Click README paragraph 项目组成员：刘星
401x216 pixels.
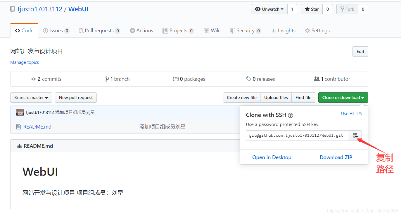(x=100, y=193)
